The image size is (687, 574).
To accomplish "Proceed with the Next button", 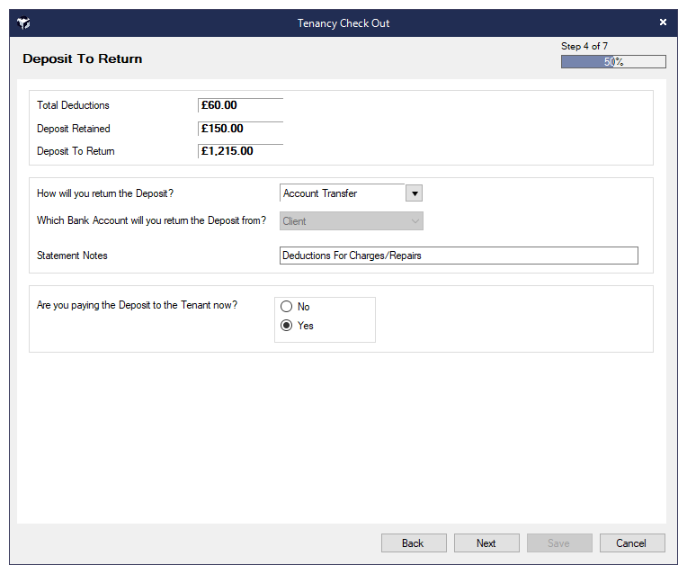I will point(486,543).
